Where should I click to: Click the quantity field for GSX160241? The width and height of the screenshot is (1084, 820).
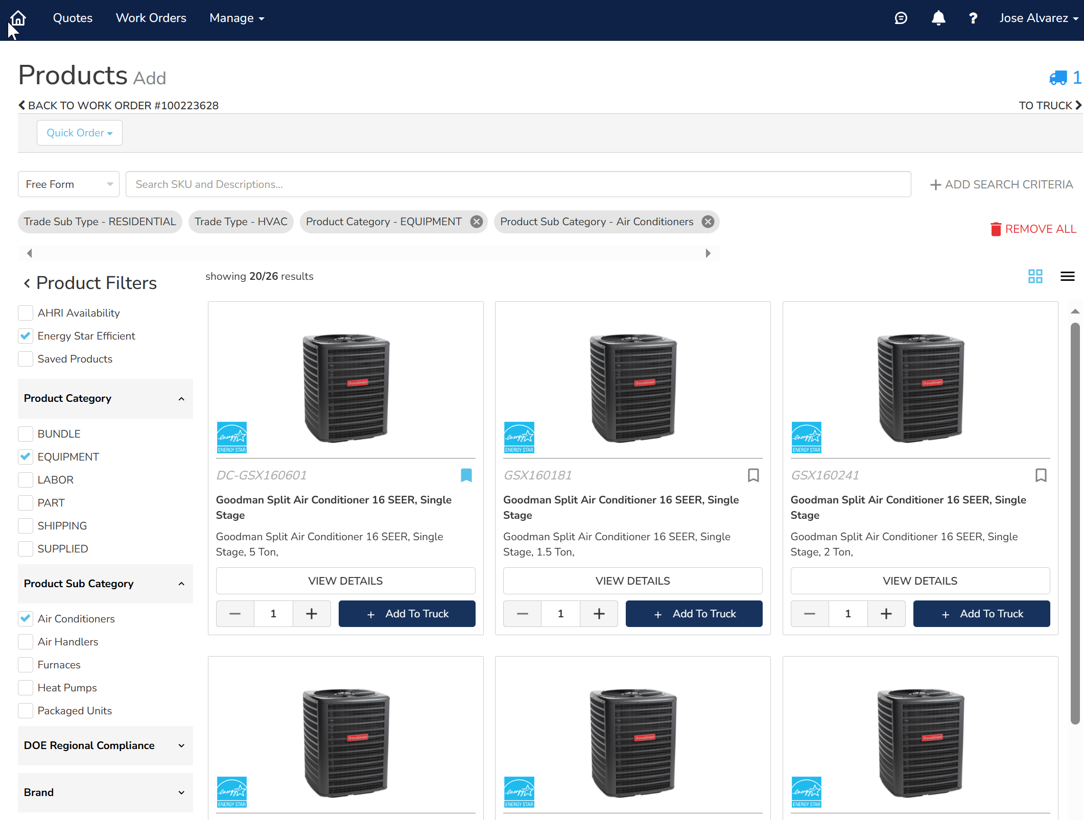click(x=848, y=614)
